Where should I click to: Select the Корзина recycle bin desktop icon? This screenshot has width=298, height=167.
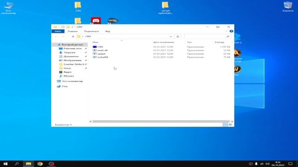click(x=288, y=7)
